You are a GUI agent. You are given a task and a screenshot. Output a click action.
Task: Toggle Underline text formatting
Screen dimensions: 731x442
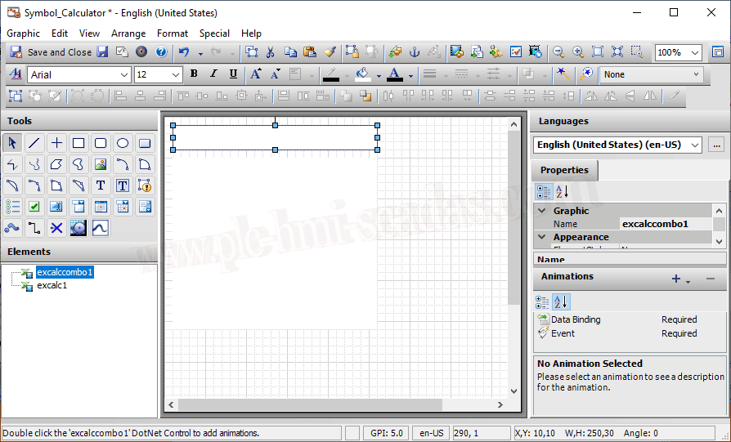(233, 74)
